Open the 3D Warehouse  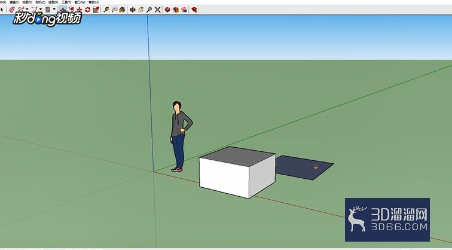point(167,10)
